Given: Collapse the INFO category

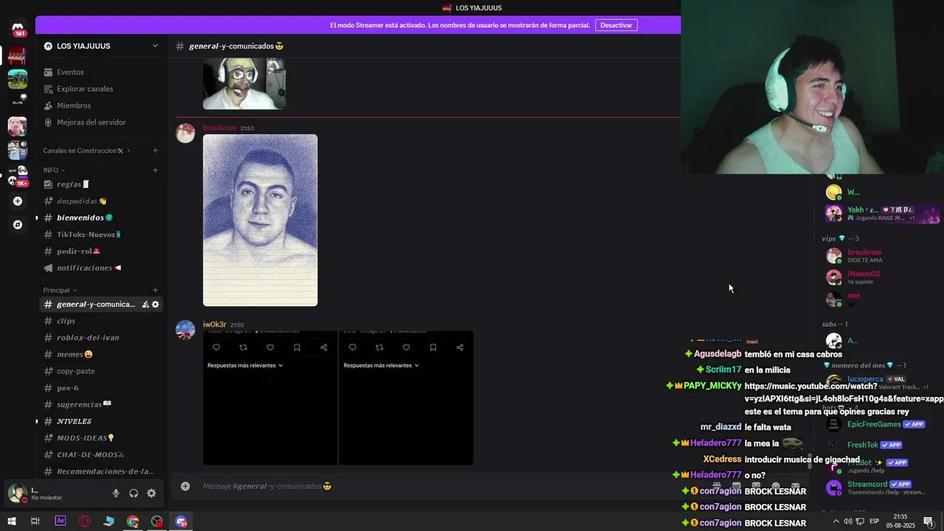Looking at the screenshot, I should [54, 170].
